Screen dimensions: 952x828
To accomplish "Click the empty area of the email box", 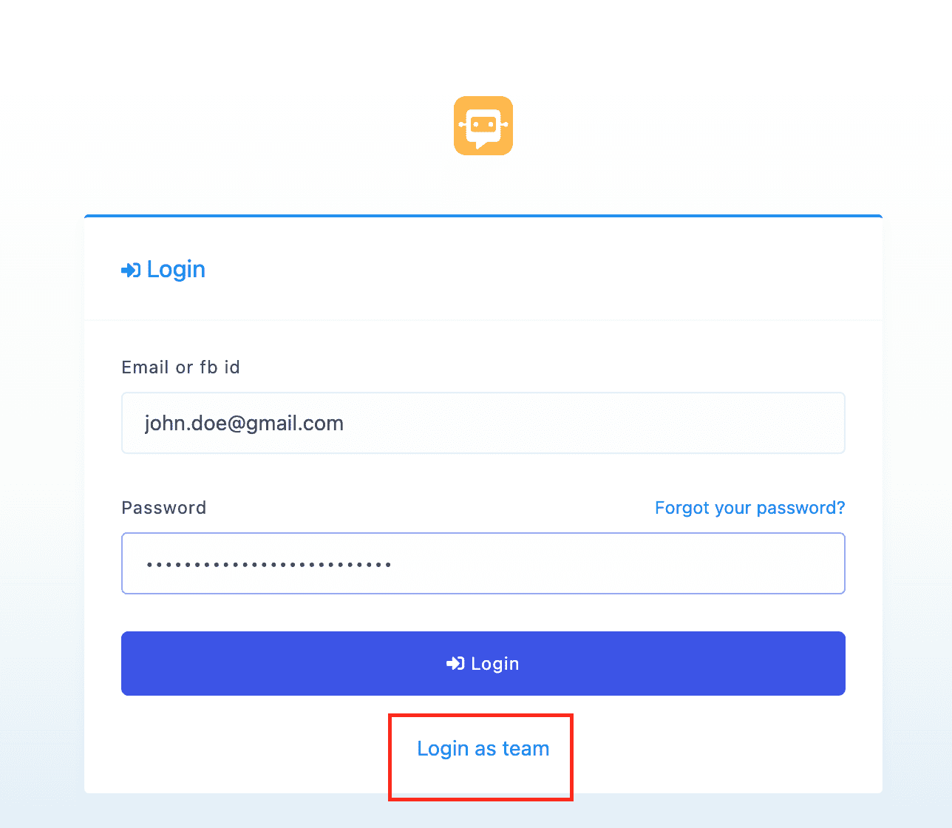I will [x=595, y=423].
